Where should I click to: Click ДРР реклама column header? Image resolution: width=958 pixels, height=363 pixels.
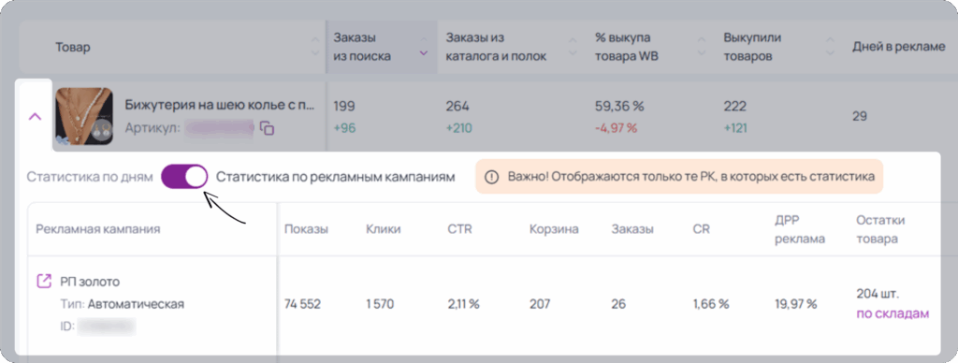tap(800, 230)
